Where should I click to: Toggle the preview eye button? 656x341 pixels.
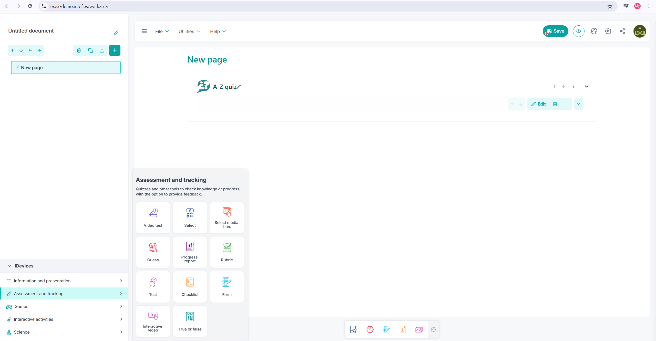[579, 31]
